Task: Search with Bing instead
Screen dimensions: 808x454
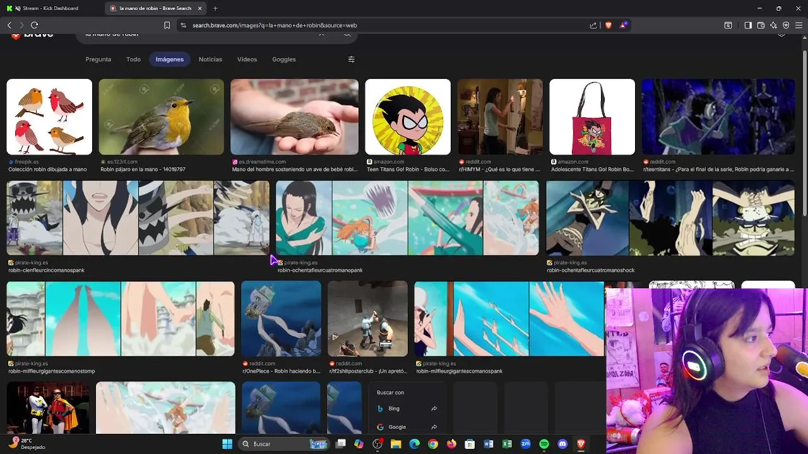Action: point(407,409)
